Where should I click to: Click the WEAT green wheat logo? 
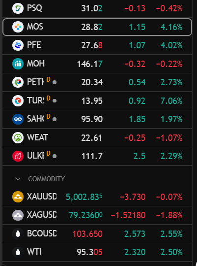pyautogui.click(x=18, y=137)
